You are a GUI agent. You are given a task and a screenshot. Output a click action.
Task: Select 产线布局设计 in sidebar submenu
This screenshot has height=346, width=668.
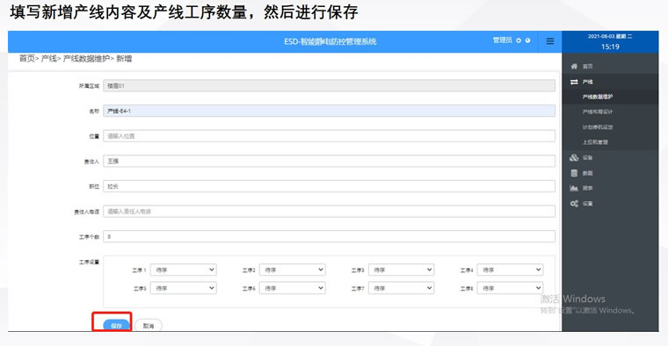598,112
